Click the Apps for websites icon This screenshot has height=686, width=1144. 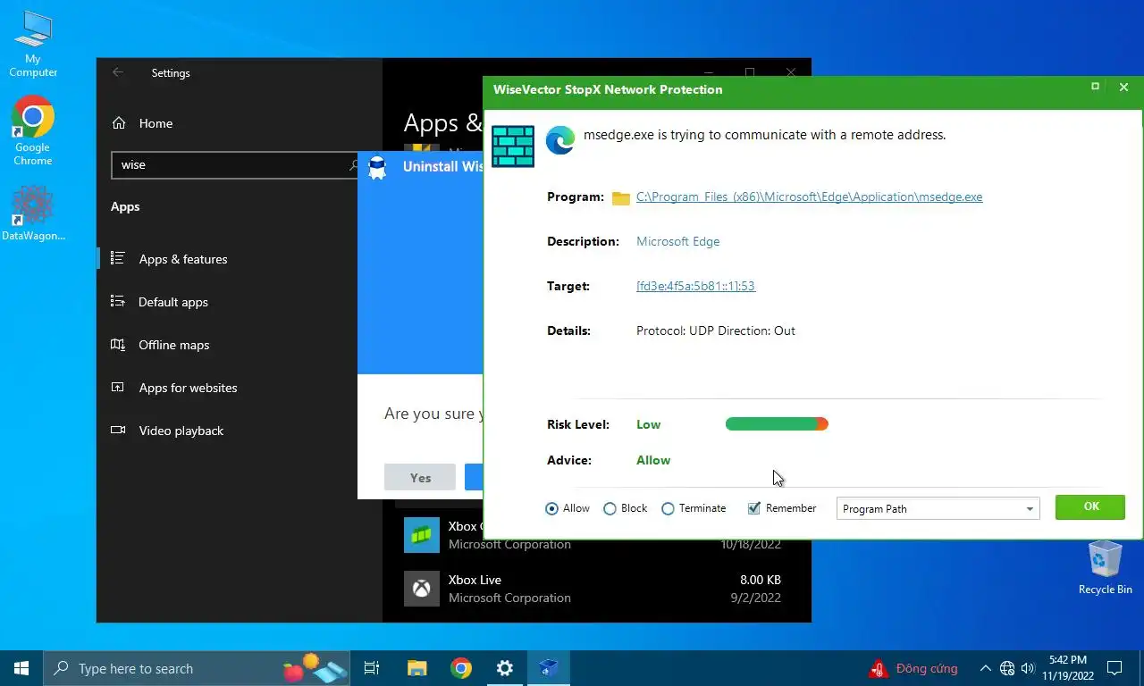point(117,387)
